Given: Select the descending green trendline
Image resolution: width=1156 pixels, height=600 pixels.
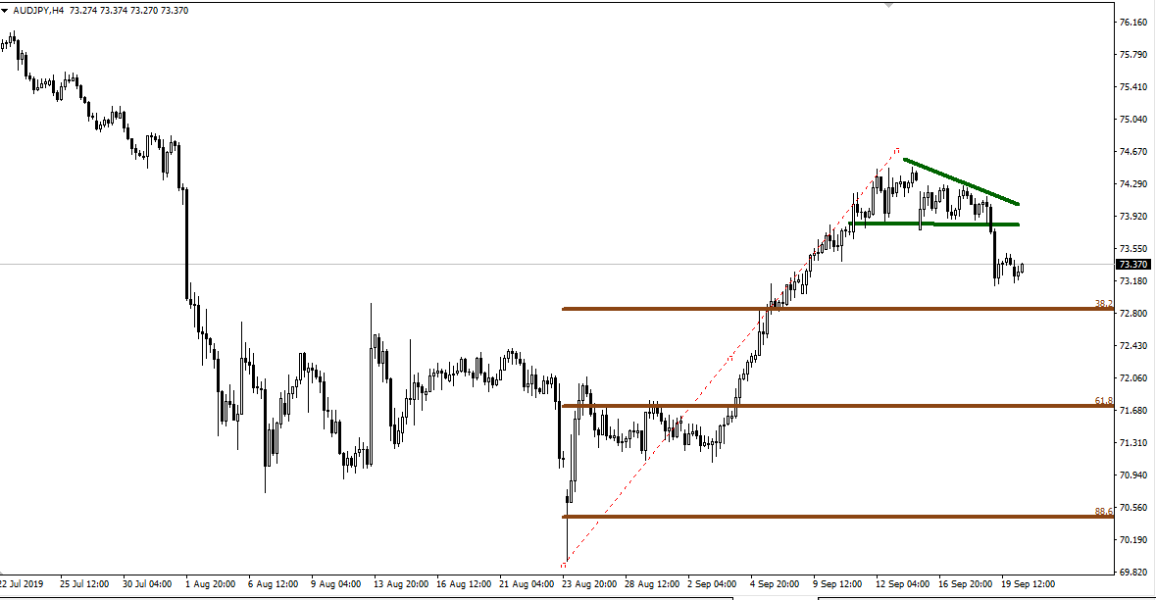Looking at the screenshot, I should 961,180.
